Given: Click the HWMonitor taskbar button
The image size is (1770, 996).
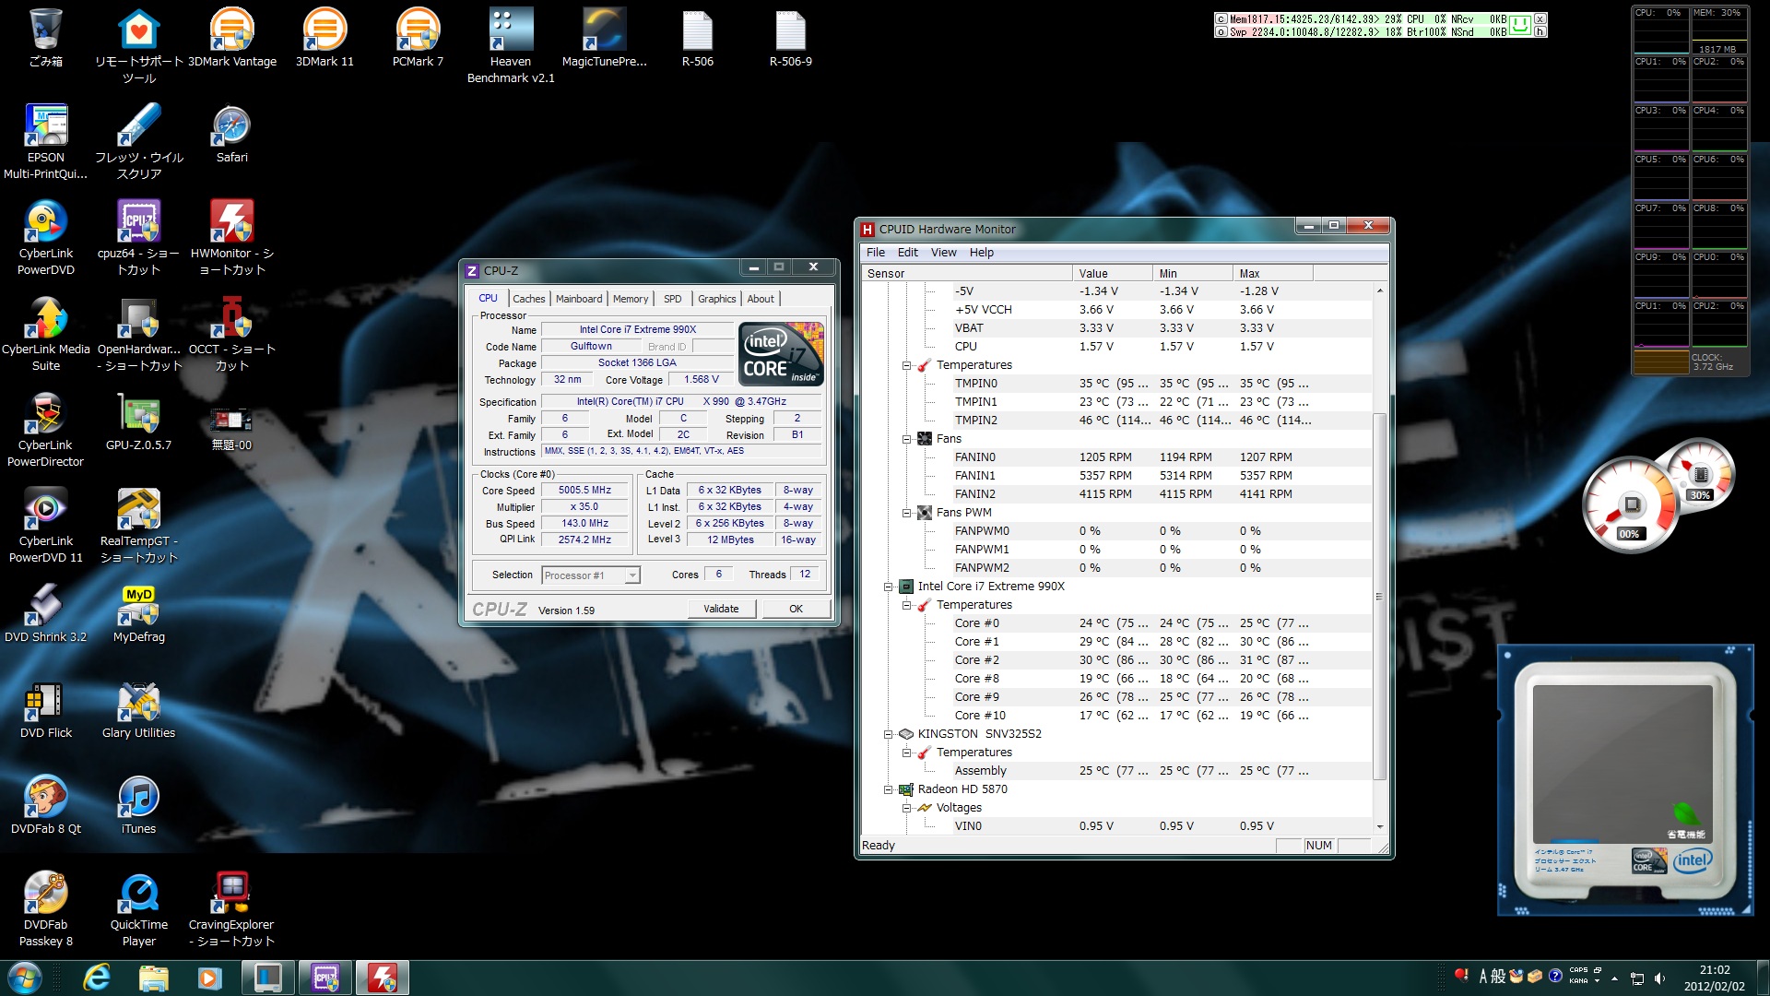Looking at the screenshot, I should (x=383, y=978).
